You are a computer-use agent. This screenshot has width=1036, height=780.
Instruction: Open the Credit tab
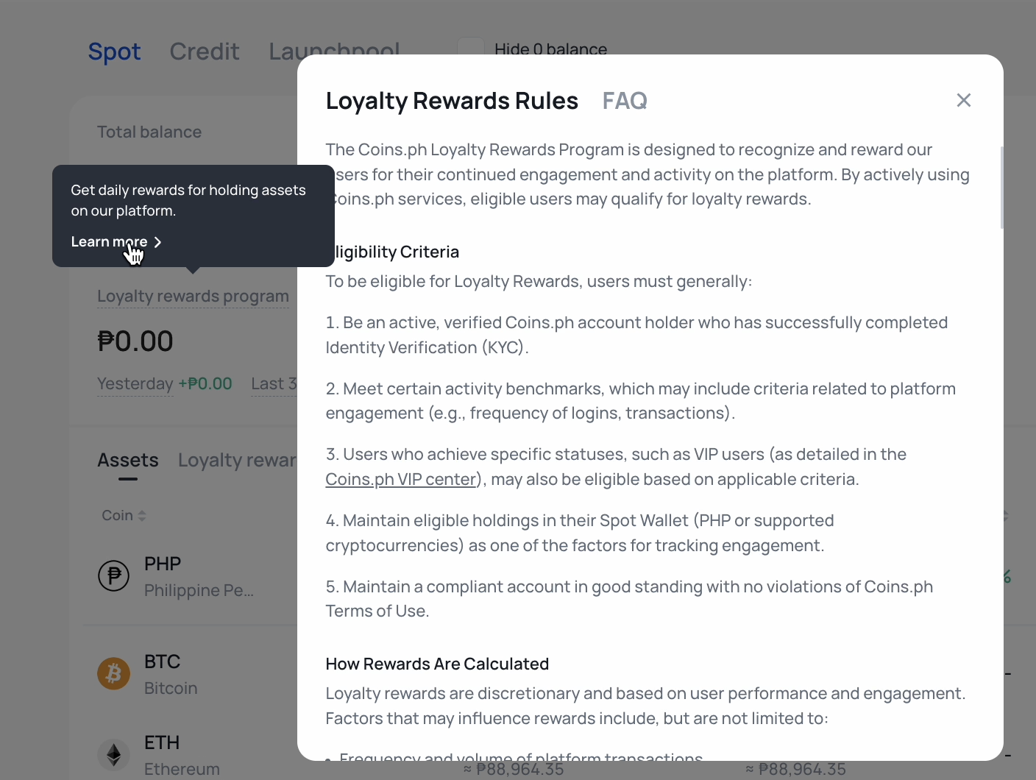(205, 52)
